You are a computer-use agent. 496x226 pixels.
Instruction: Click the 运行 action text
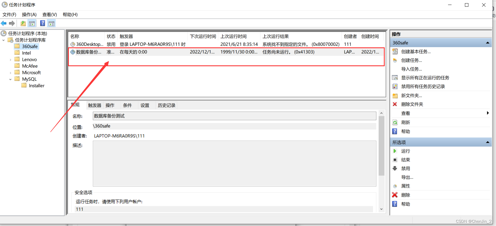406,151
